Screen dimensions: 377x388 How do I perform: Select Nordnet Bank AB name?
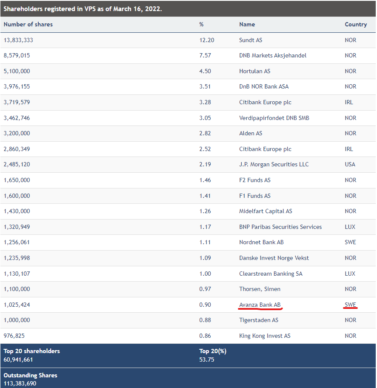[x=261, y=242]
